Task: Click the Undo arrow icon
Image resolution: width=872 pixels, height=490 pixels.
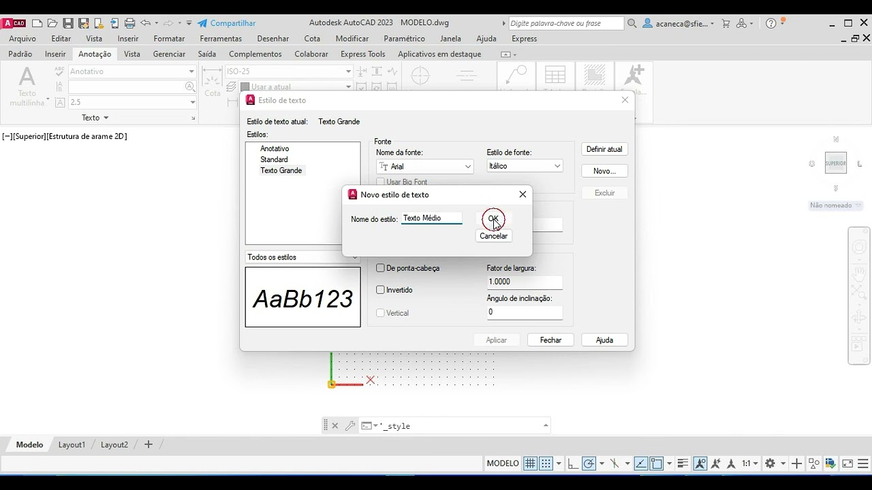Action: pos(145,23)
